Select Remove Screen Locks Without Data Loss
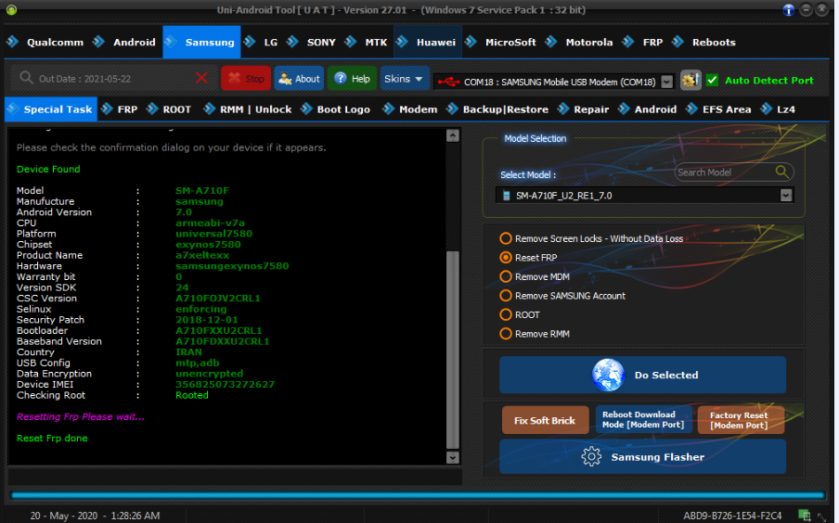 pyautogui.click(x=506, y=238)
